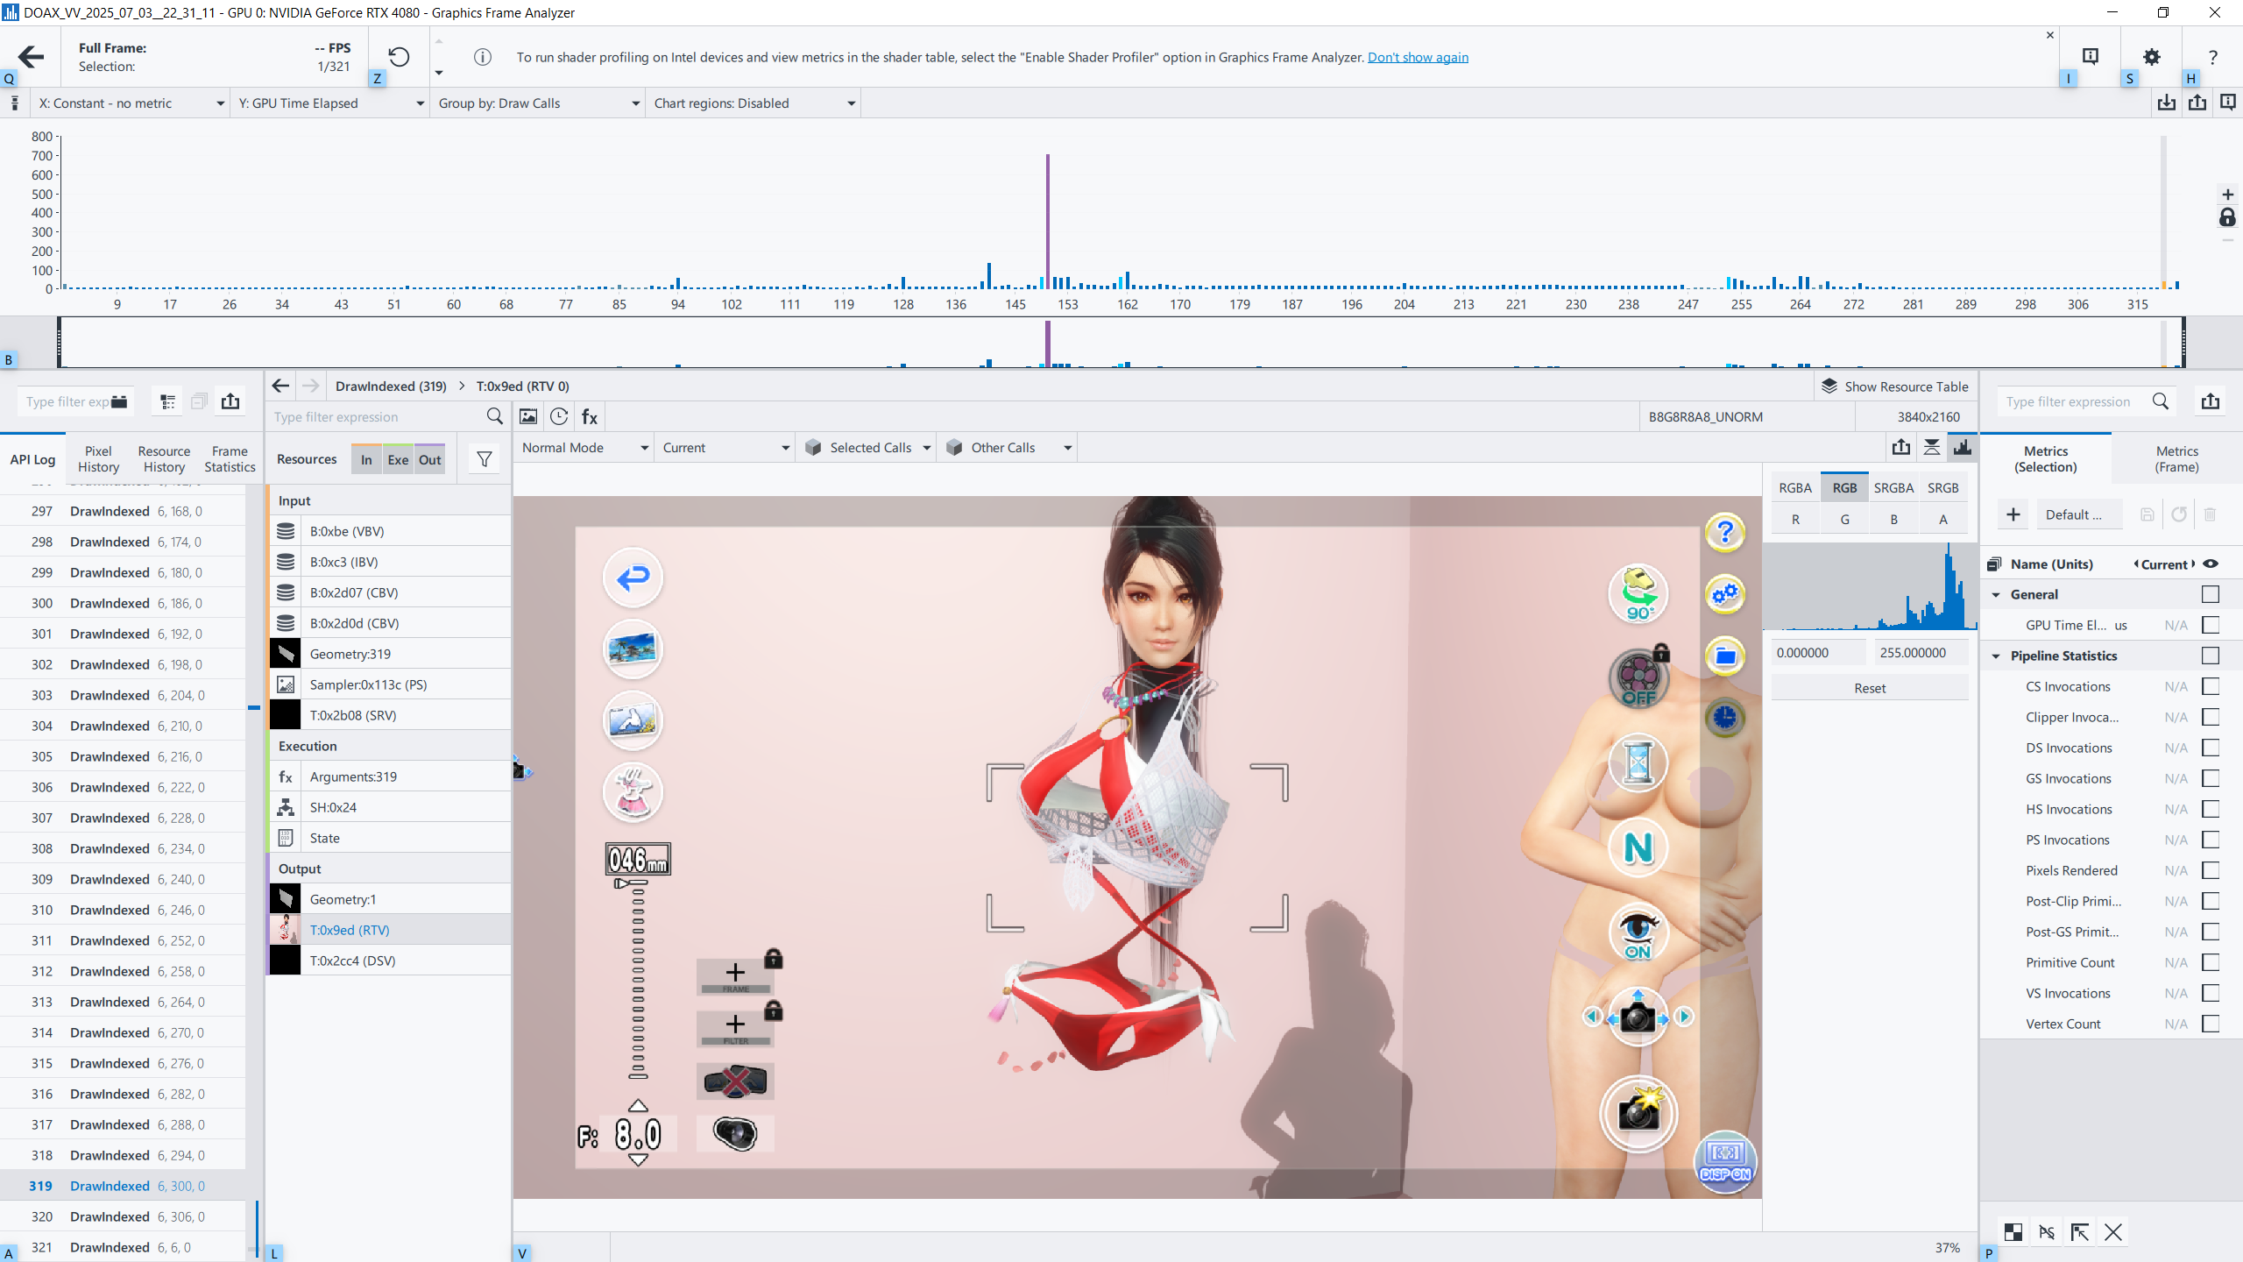Image resolution: width=2243 pixels, height=1262 pixels.
Task: Click the histogram Reset button
Action: [1870, 688]
